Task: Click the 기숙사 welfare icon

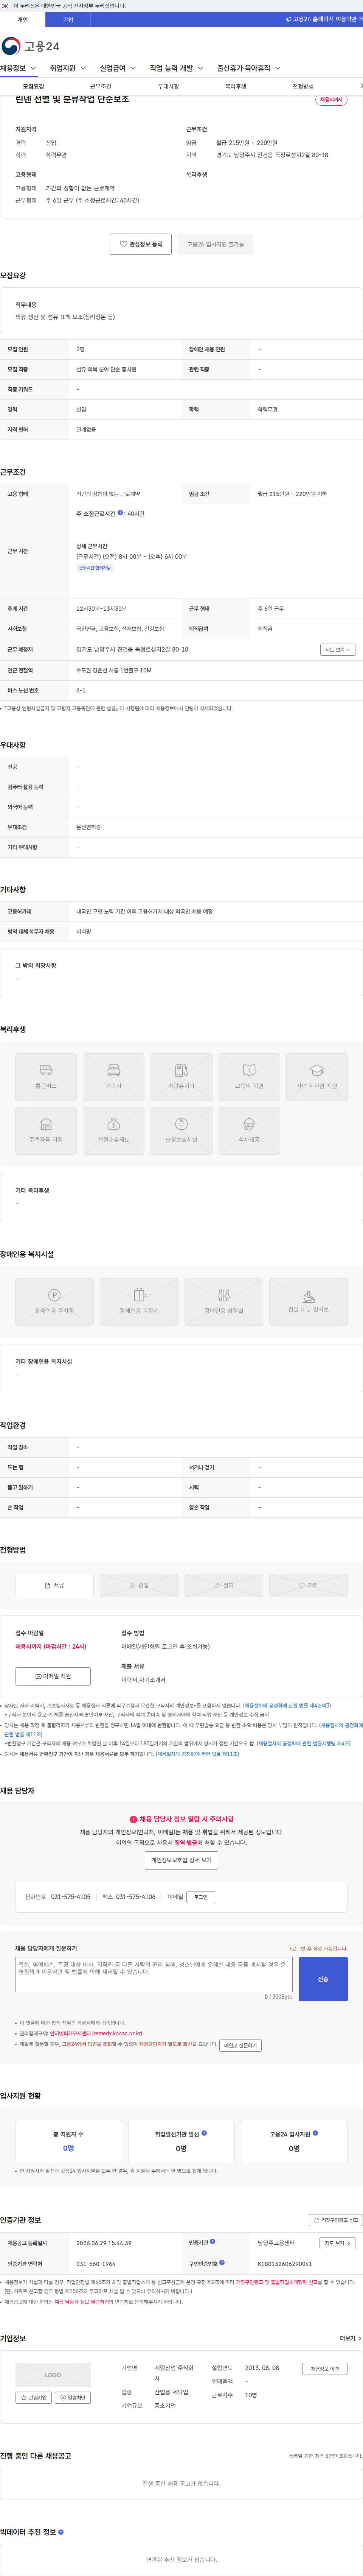Action: point(114,1077)
